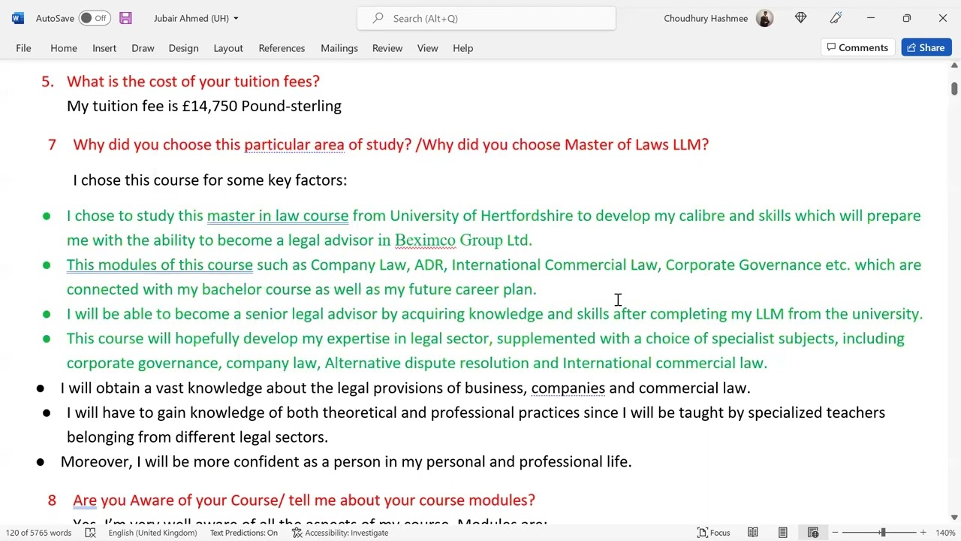Screen dimensions: 961x541
Task: Switch to Web Layout view icon
Action: pyautogui.click(x=813, y=533)
